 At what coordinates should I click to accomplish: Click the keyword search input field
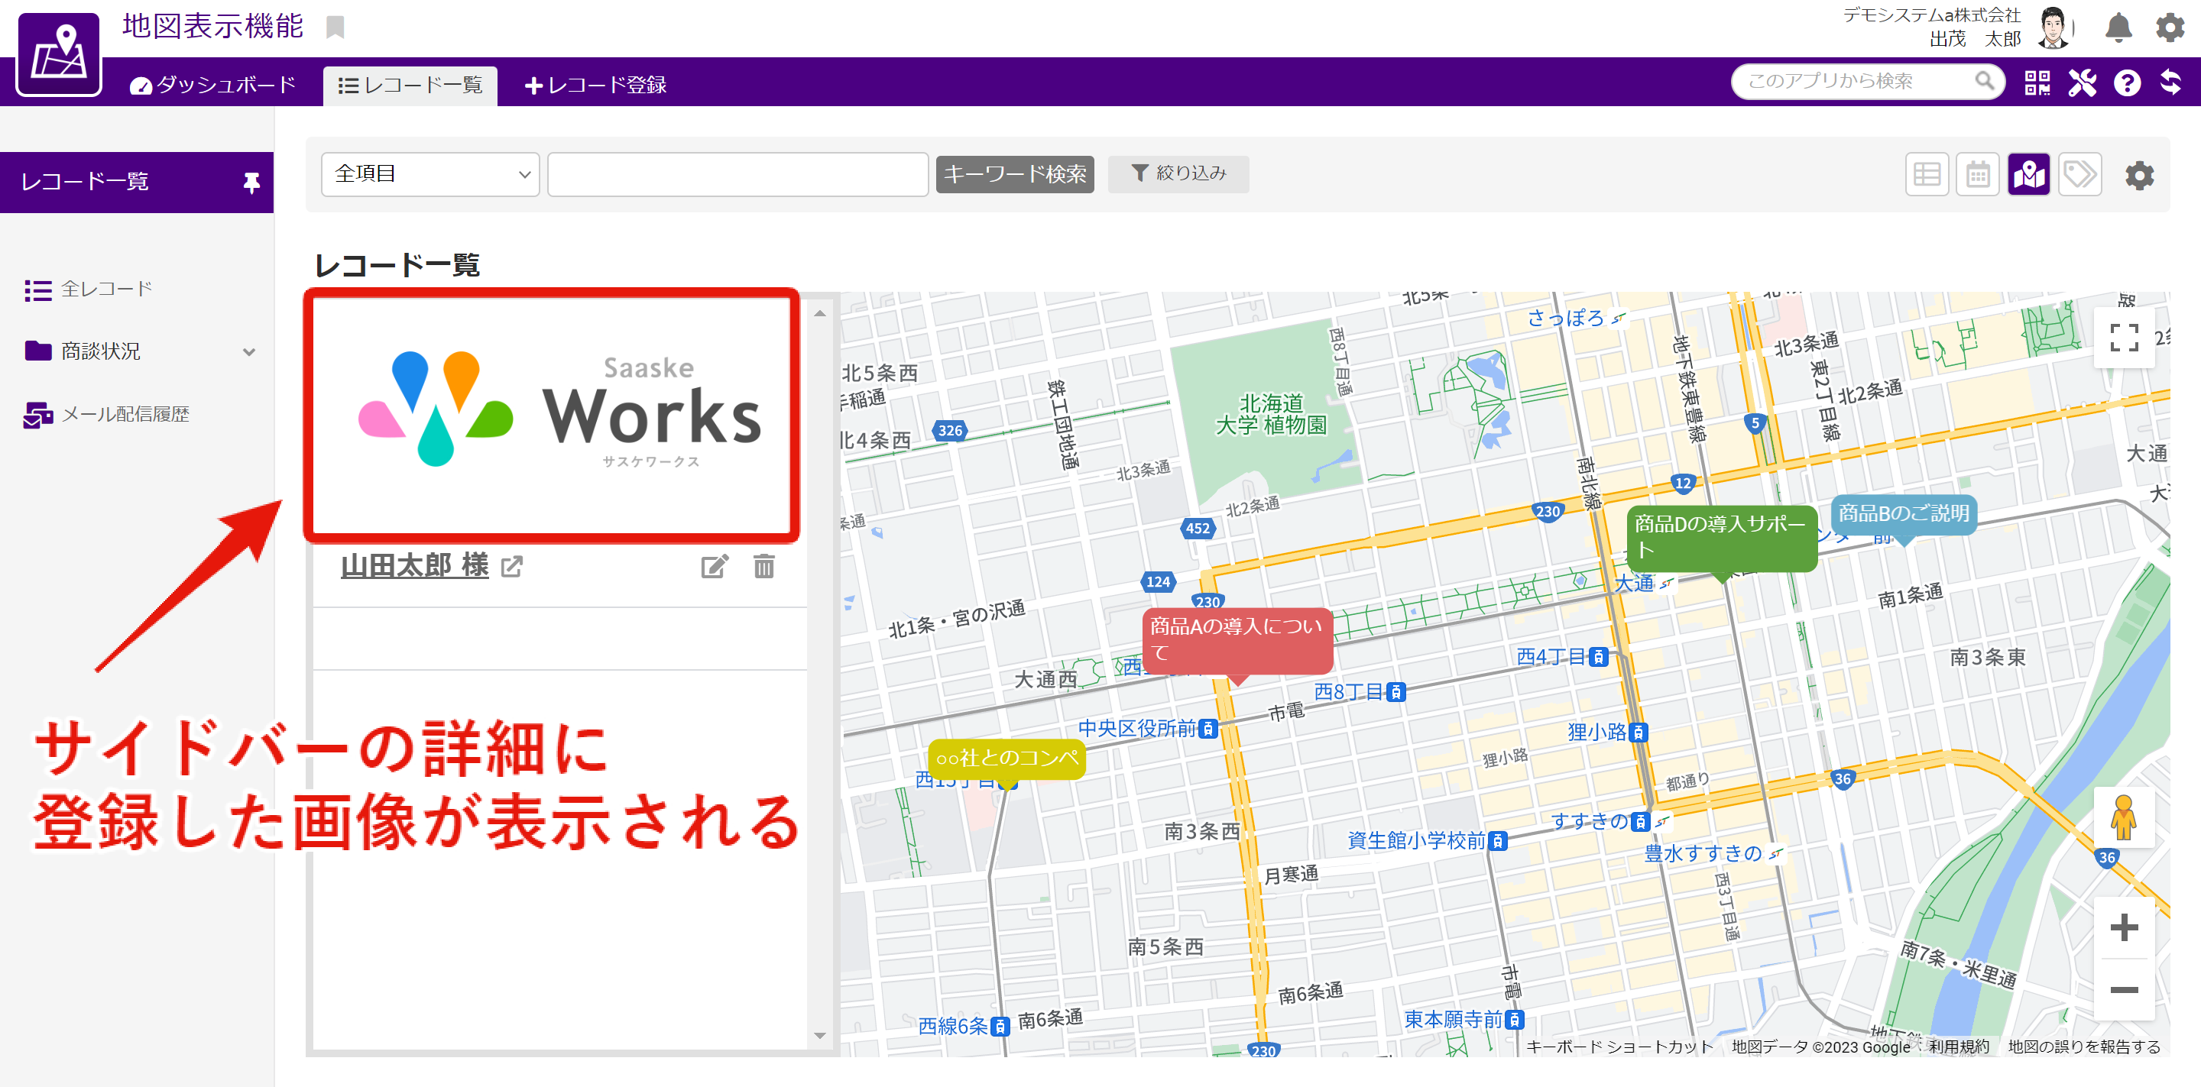pos(738,174)
